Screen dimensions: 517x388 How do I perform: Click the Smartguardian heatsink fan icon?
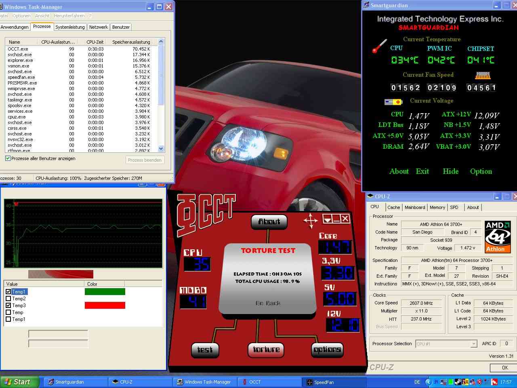(482, 75)
